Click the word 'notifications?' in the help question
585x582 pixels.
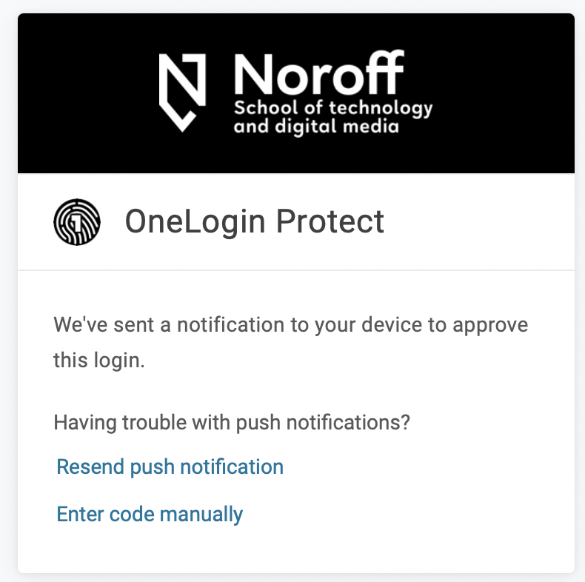coord(348,422)
